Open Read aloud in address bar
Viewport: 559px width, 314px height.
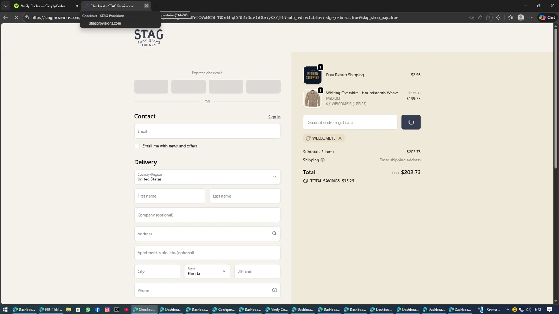(x=480, y=17)
